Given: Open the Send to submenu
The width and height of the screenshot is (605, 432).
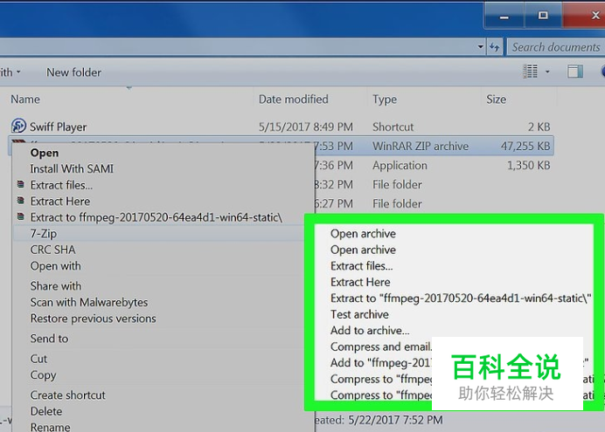Looking at the screenshot, I should [49, 339].
